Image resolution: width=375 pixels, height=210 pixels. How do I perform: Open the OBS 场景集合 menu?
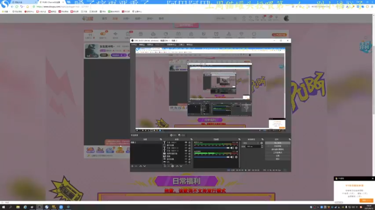click(171, 44)
